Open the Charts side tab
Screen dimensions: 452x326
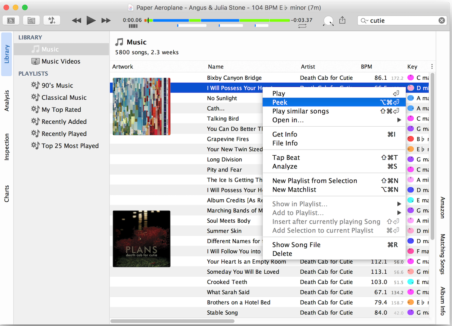pos(6,194)
